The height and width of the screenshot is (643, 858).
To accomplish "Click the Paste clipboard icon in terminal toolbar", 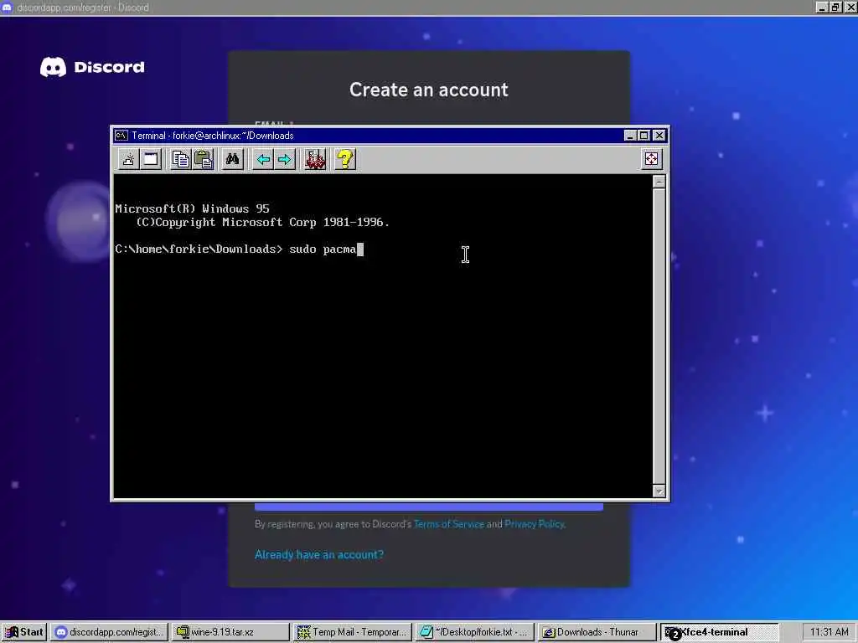I will point(203,160).
